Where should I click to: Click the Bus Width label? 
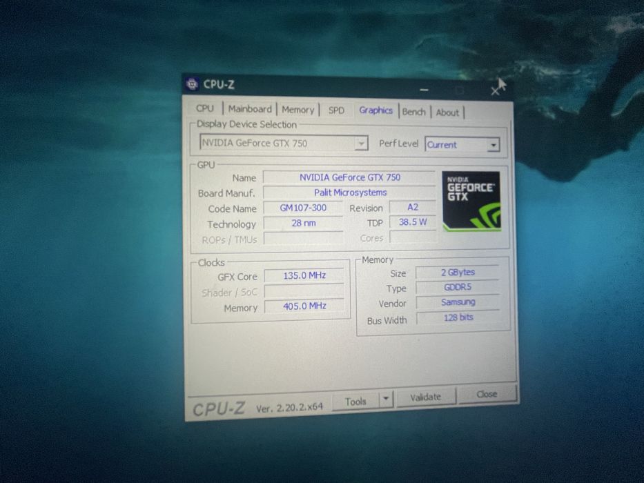(x=387, y=320)
